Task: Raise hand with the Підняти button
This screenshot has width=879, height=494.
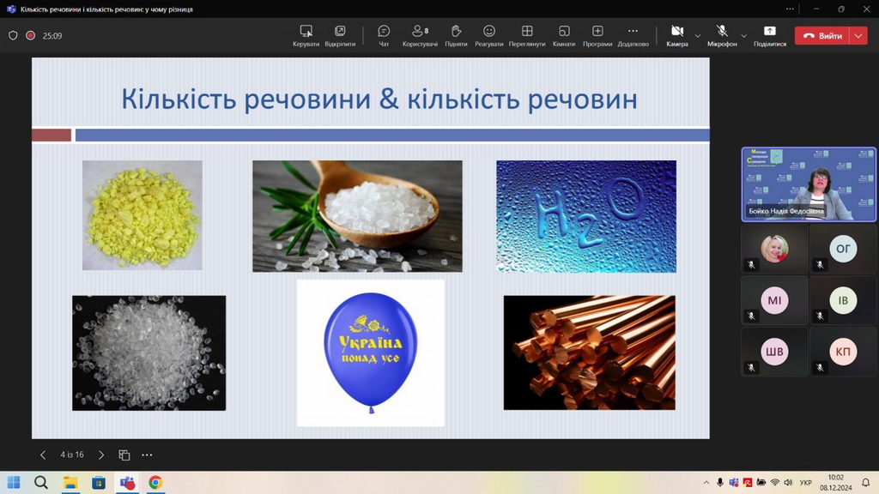Action: [456, 35]
